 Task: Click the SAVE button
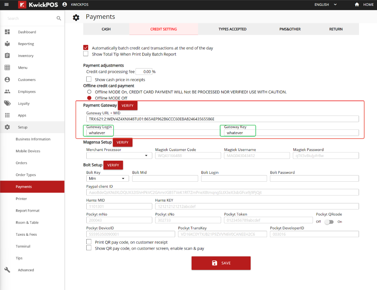tap(221, 263)
